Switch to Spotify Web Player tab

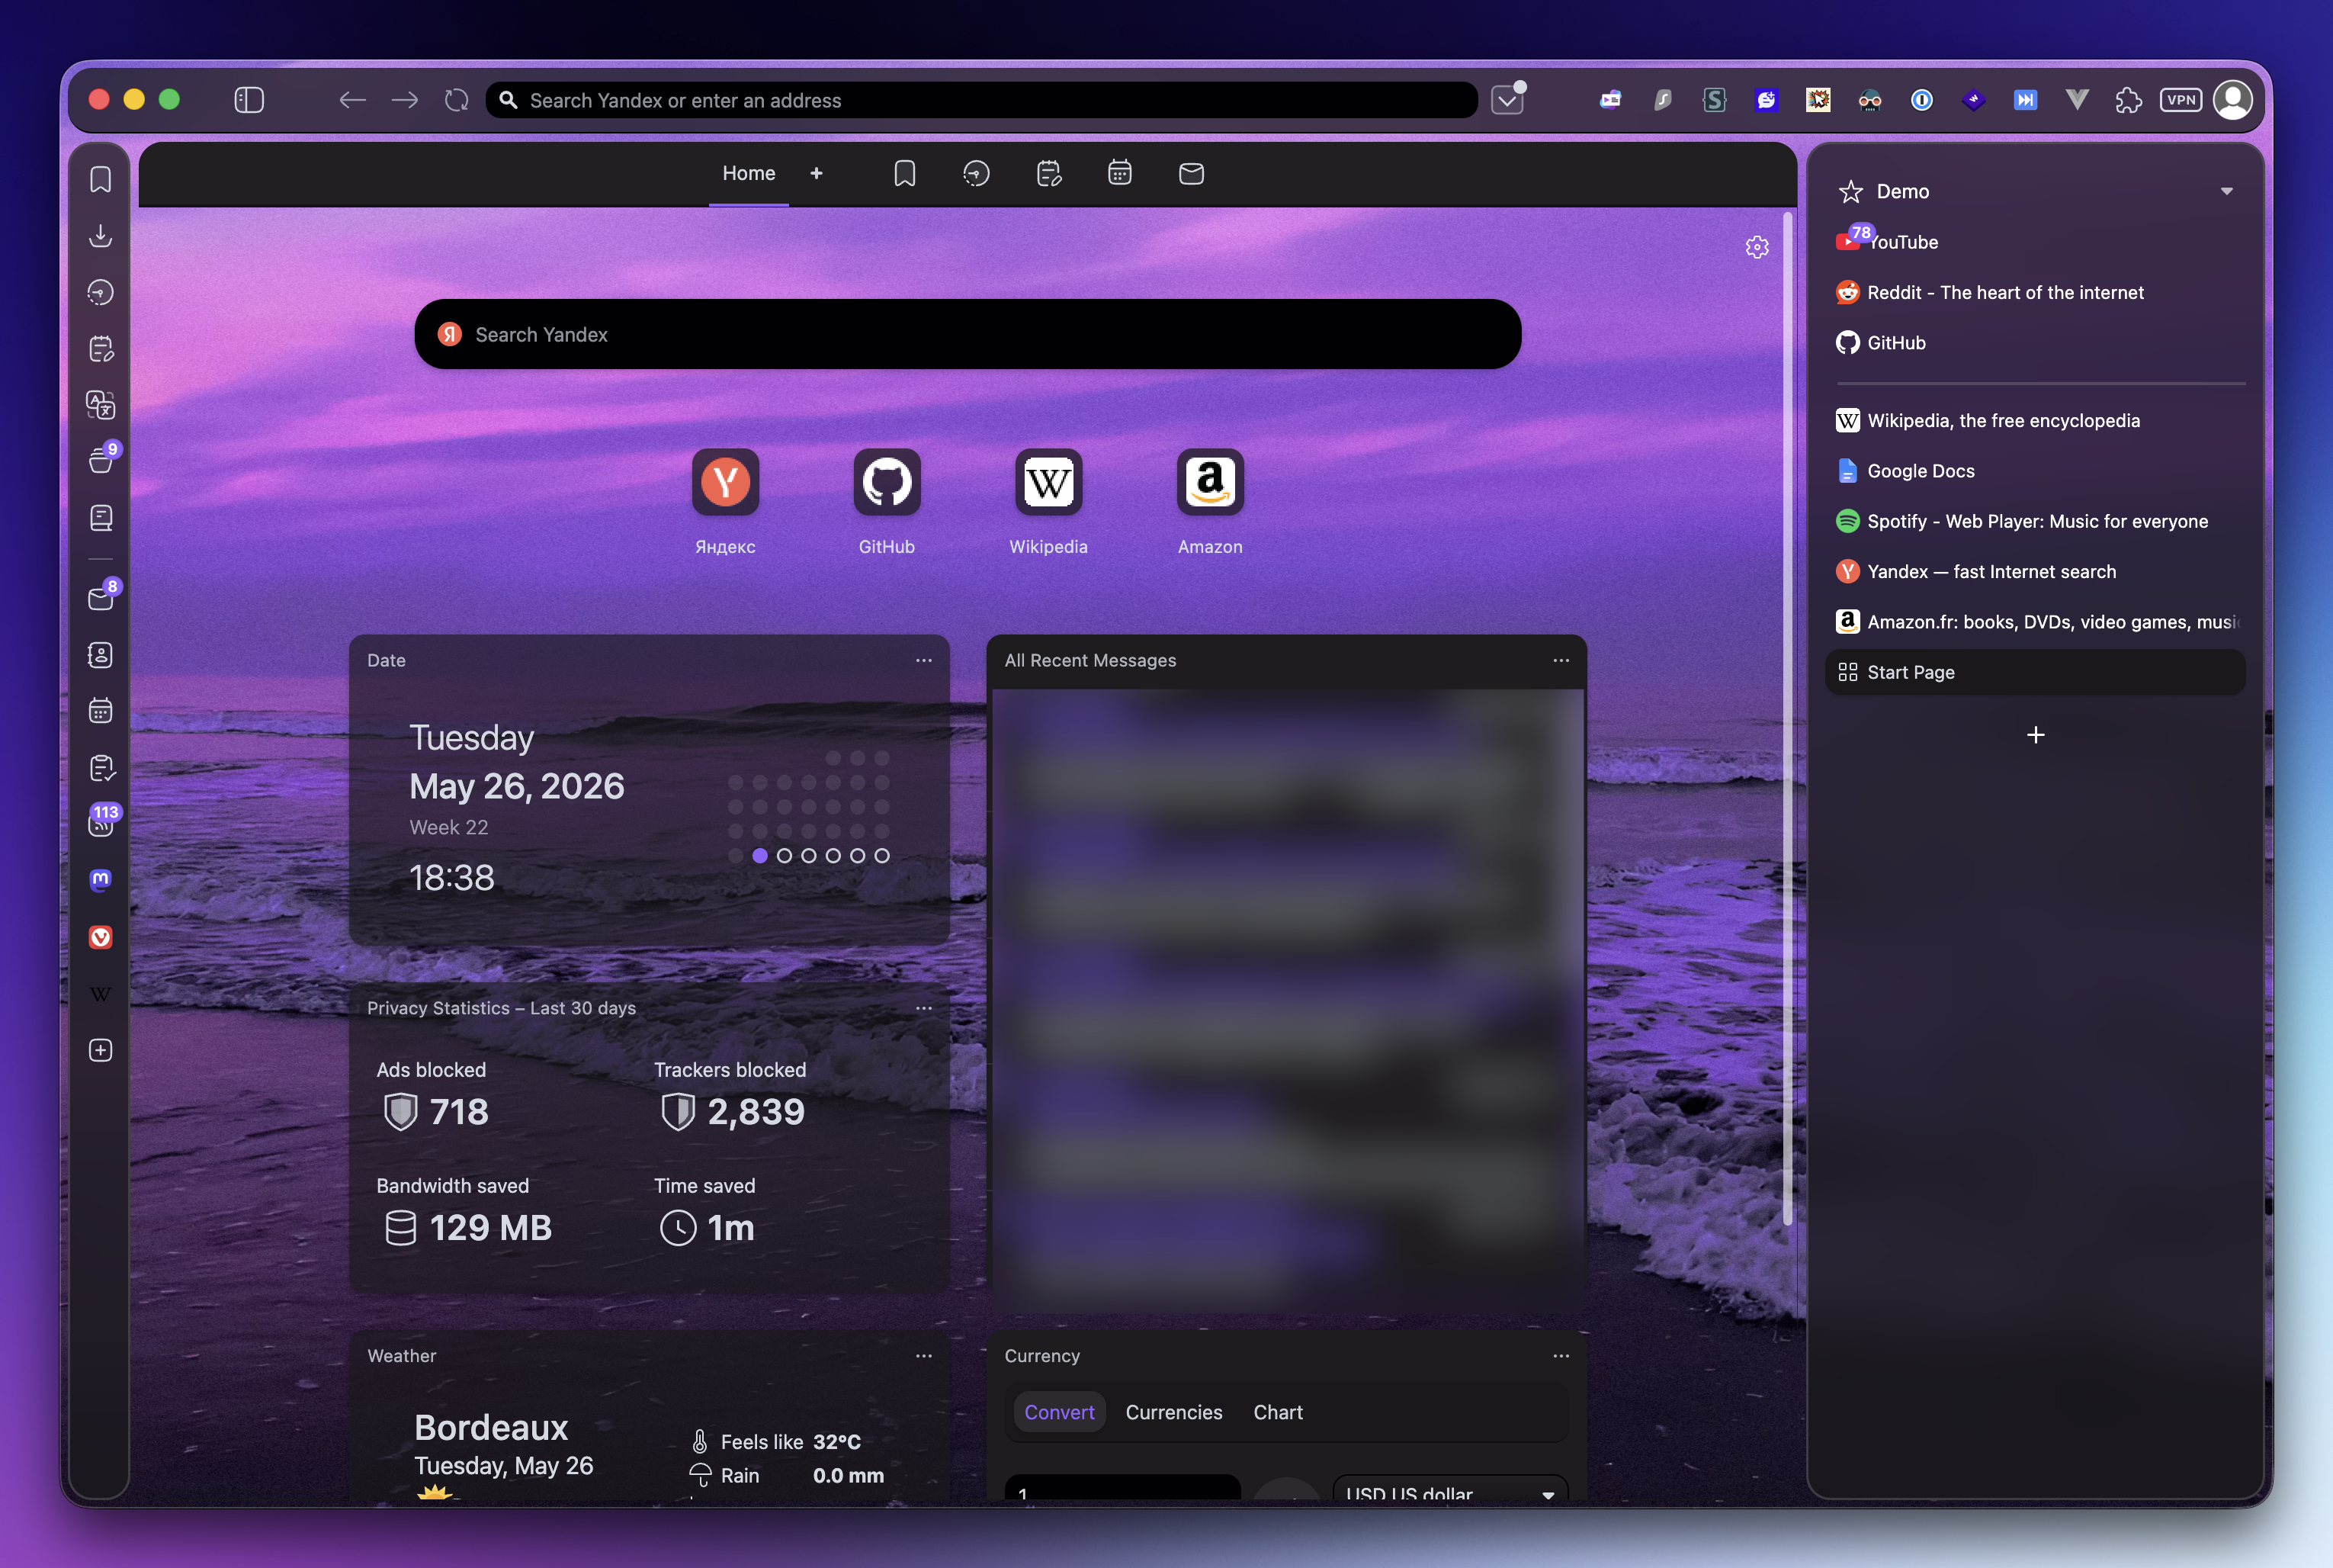click(2035, 521)
